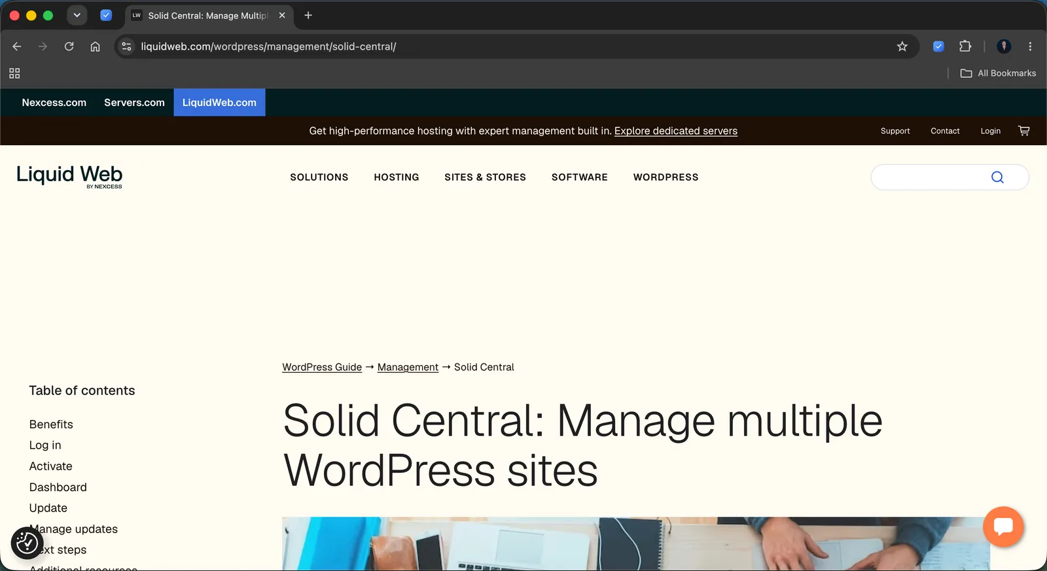Open the browser home page
The height and width of the screenshot is (571, 1047).
[95, 46]
